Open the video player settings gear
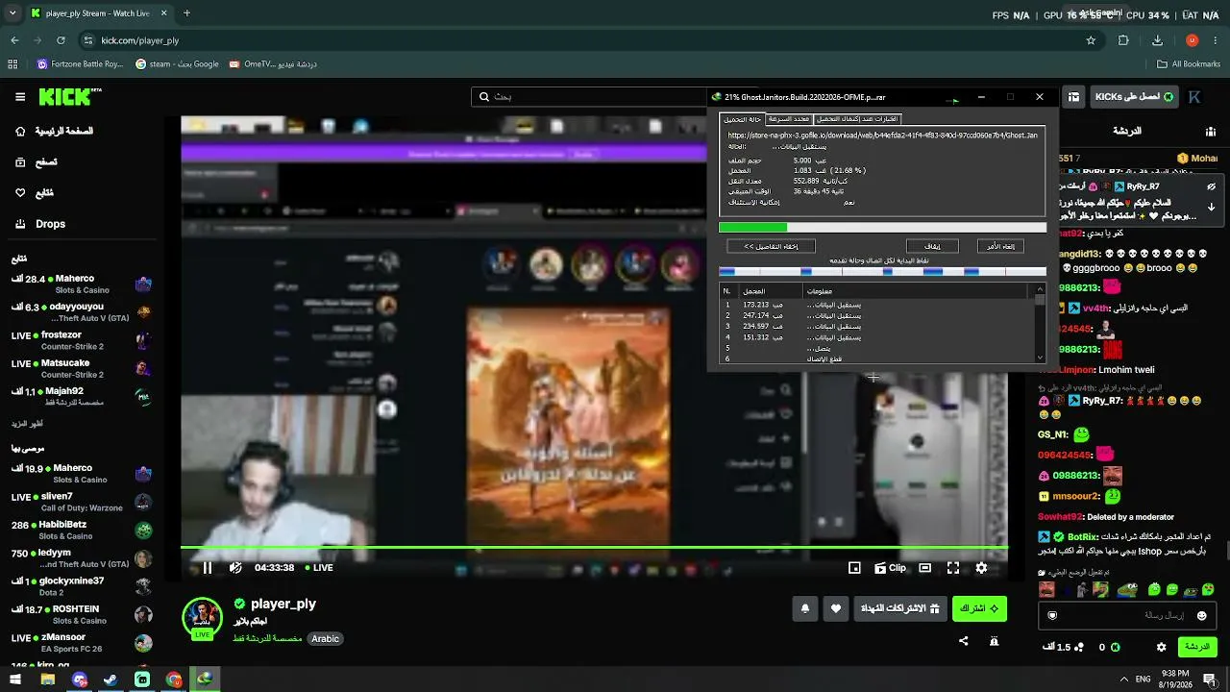The width and height of the screenshot is (1230, 692). [981, 568]
